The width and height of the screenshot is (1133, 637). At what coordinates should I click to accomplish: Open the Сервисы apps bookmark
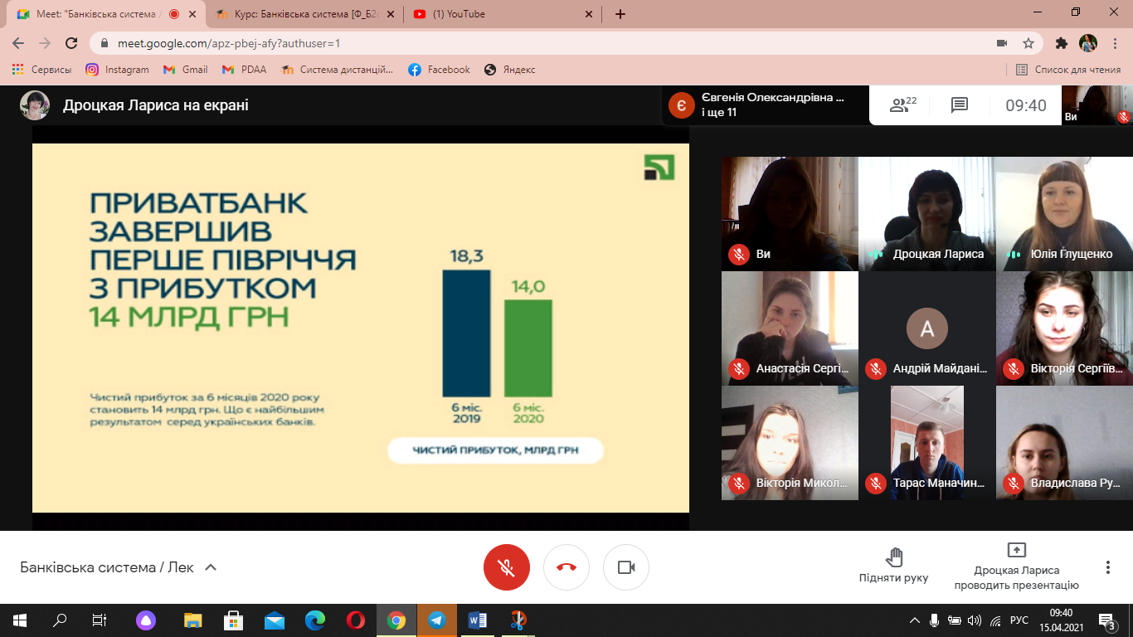tap(41, 70)
